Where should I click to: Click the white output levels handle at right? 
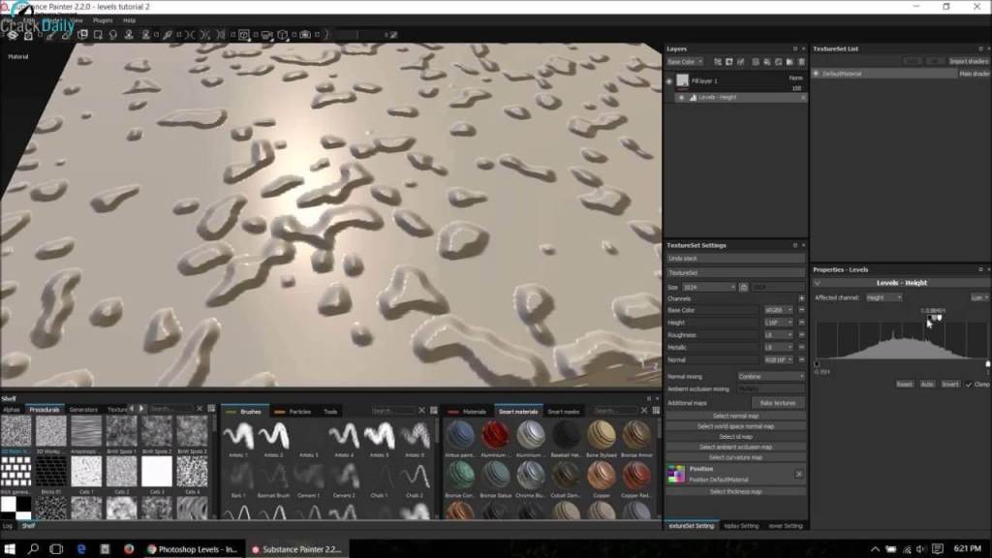tap(987, 364)
